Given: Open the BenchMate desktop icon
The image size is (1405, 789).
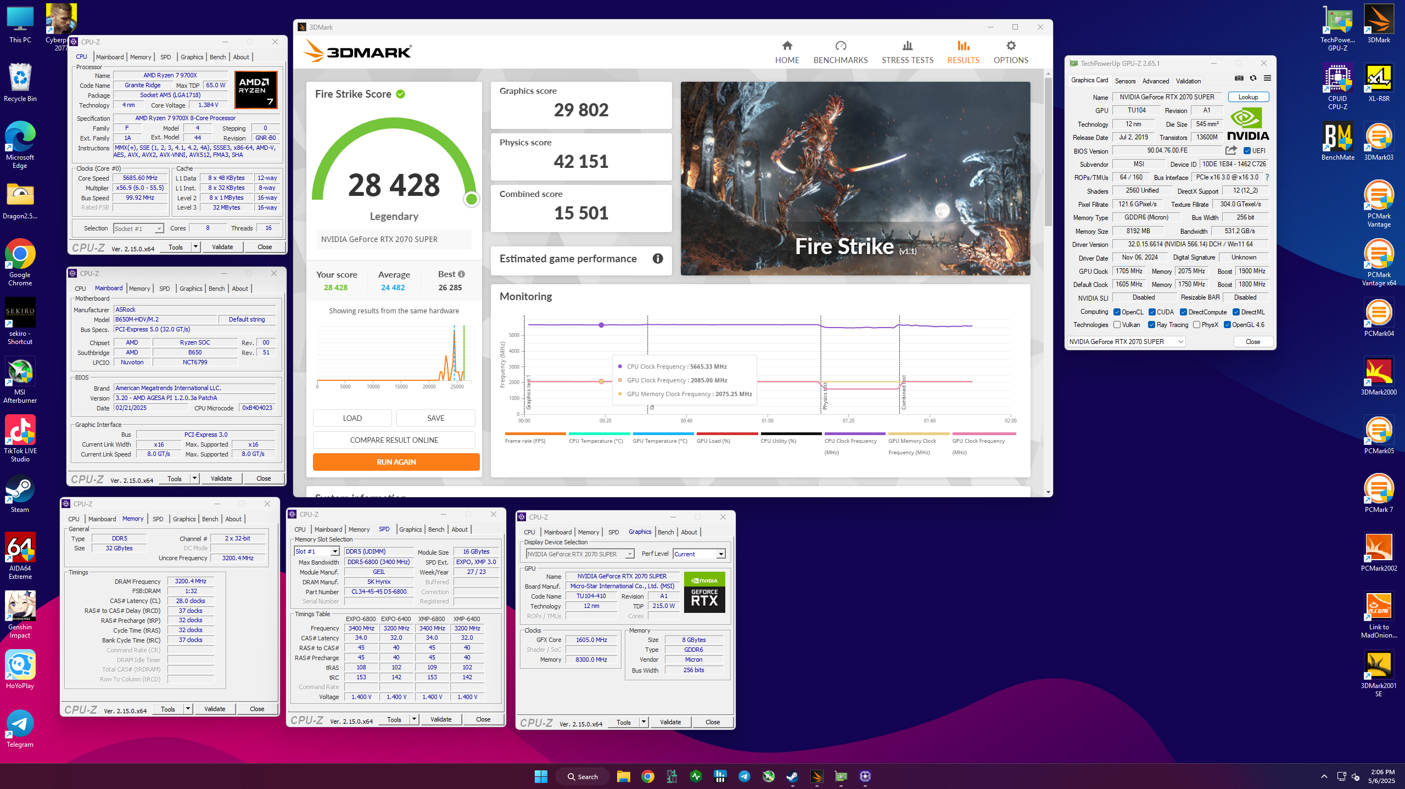Looking at the screenshot, I should pyautogui.click(x=1337, y=141).
